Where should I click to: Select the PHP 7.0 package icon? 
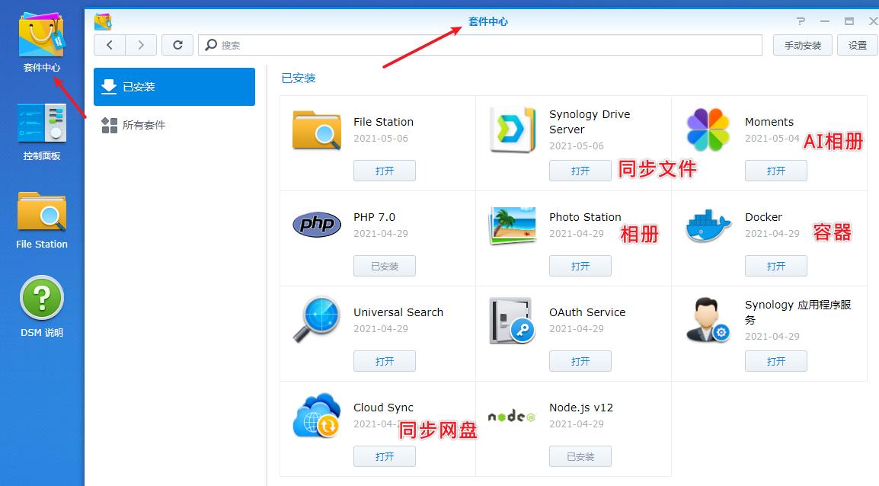pos(315,225)
